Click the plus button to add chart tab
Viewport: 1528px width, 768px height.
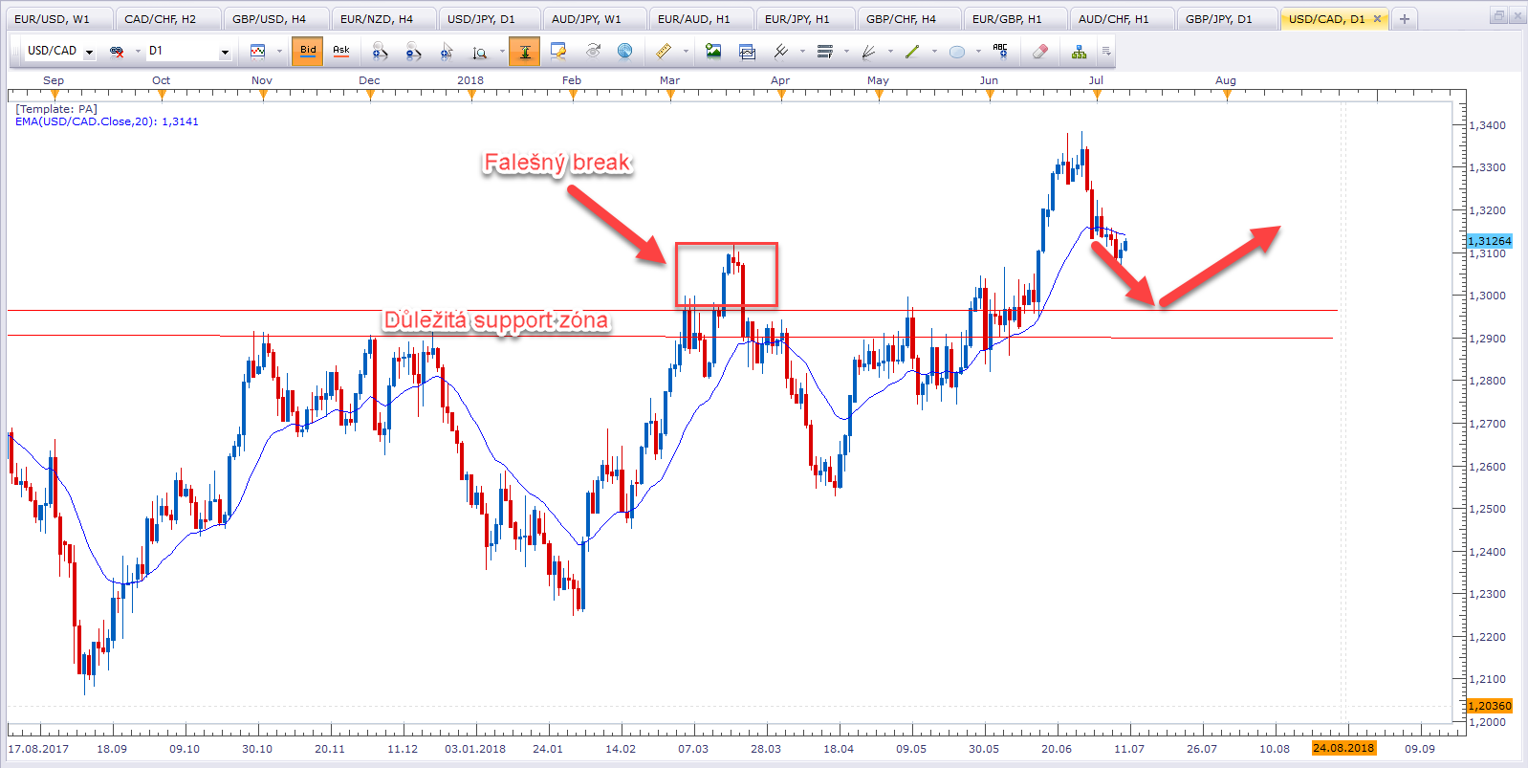point(1404,19)
